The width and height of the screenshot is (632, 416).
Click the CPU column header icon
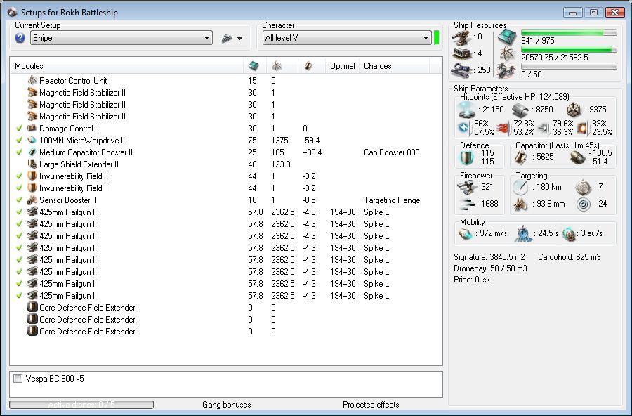coord(254,66)
